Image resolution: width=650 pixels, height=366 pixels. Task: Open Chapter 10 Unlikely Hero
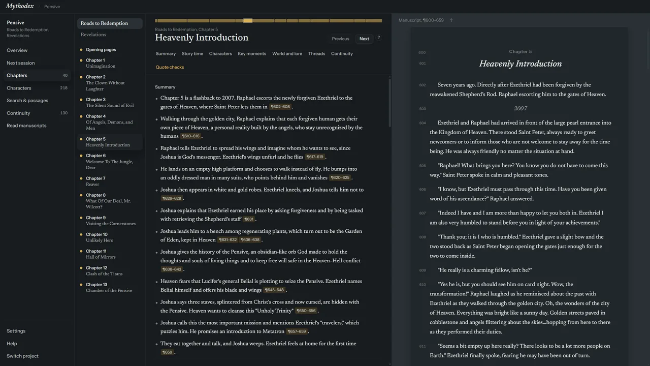110,237
